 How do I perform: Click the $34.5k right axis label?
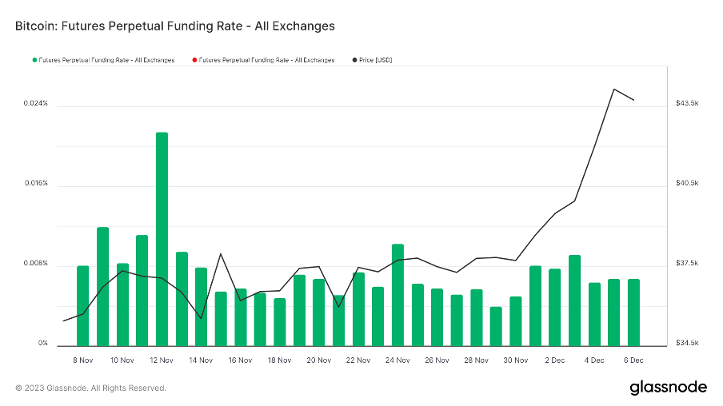687,344
